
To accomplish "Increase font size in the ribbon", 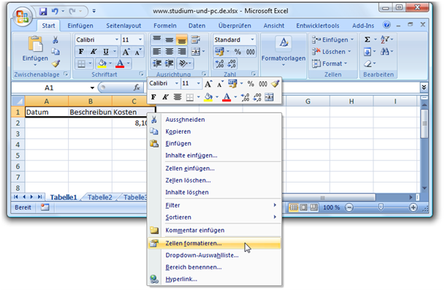I will (x=126, y=52).
